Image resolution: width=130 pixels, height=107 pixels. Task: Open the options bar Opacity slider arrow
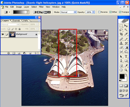93,12
